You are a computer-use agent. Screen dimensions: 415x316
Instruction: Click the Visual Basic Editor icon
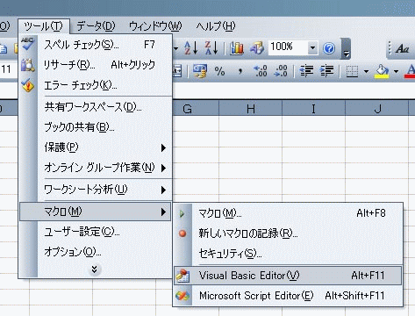pos(182,276)
